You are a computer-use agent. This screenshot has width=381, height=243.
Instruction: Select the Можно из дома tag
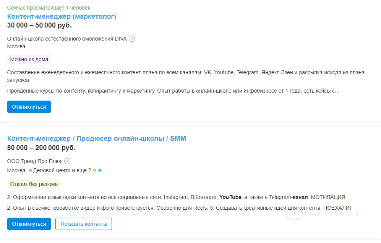click(x=29, y=59)
